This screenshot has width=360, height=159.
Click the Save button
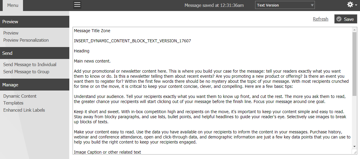tap(346, 19)
